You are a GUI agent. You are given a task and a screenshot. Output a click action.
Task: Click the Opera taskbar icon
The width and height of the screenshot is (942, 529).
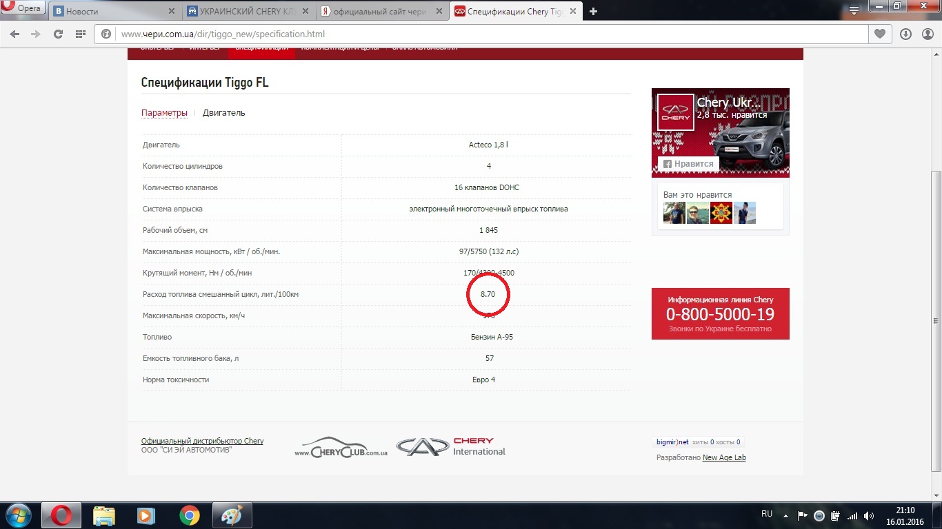click(x=61, y=515)
